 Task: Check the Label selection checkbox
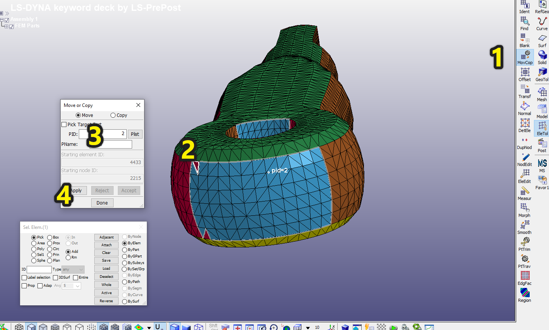[x=24, y=278]
